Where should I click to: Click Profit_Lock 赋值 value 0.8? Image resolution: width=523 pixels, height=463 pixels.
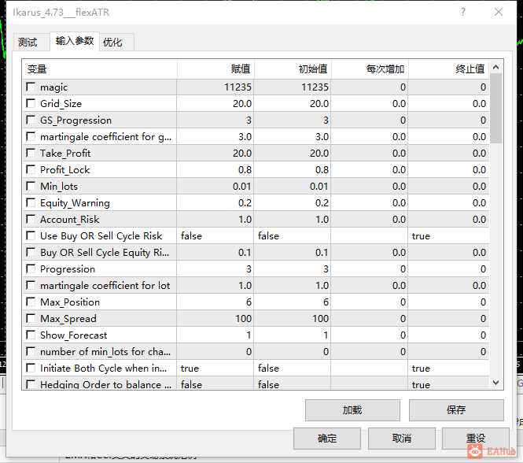[215, 170]
